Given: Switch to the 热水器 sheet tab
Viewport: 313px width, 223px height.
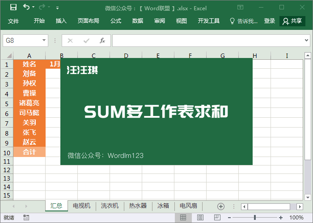Looking at the screenshot, I should tap(138, 206).
